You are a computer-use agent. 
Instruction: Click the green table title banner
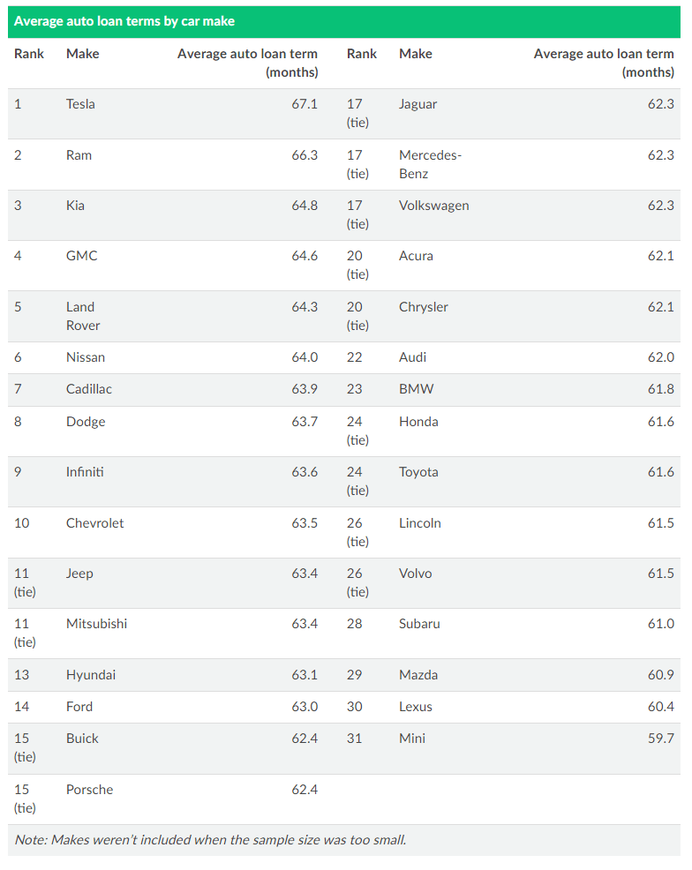pos(344,22)
